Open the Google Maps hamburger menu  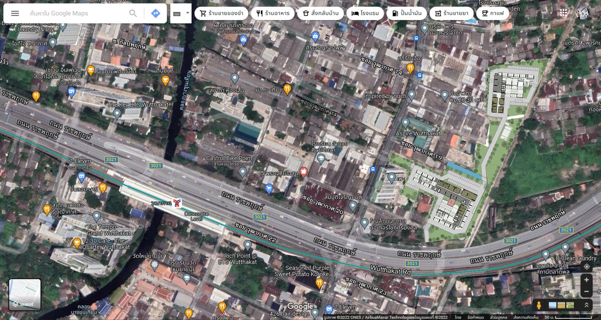pyautogui.click(x=15, y=14)
